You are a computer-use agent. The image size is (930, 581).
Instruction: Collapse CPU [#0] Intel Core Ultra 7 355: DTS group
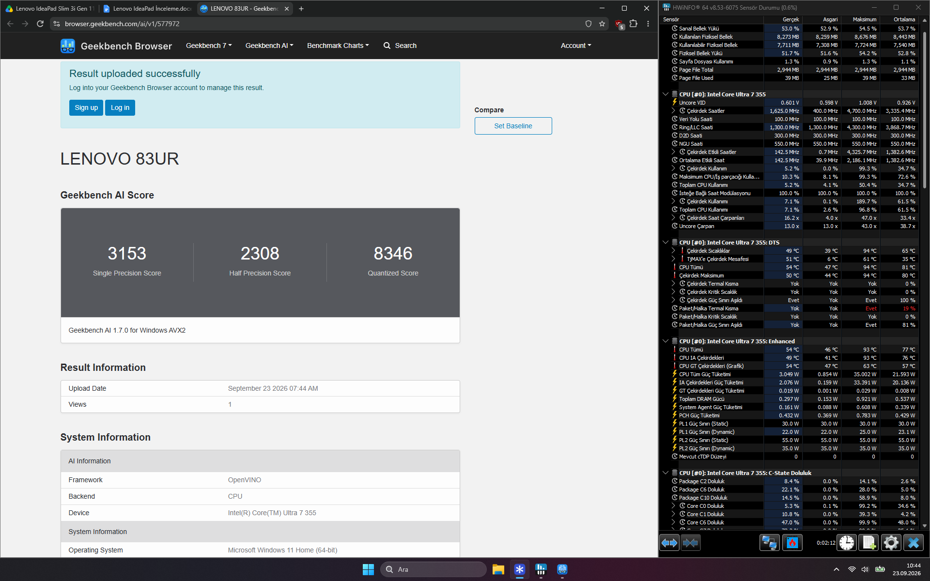[x=666, y=243]
